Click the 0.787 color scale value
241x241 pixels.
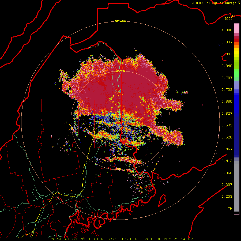tap(227, 78)
